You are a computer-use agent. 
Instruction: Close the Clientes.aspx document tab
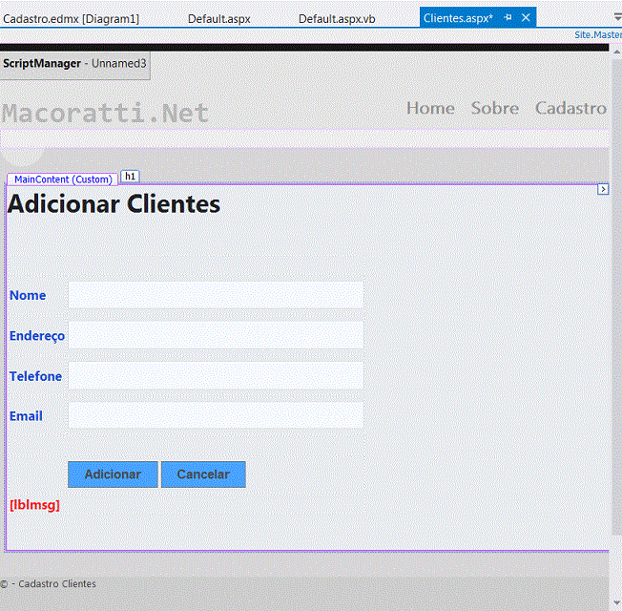tap(527, 18)
